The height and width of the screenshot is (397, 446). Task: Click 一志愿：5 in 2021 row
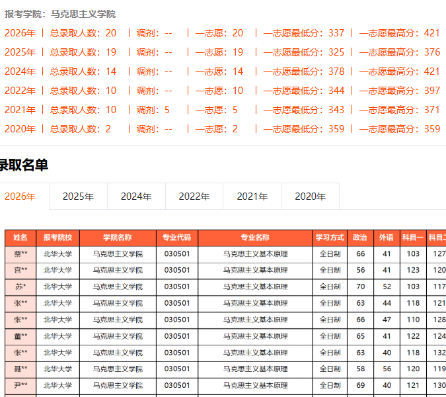(x=217, y=110)
